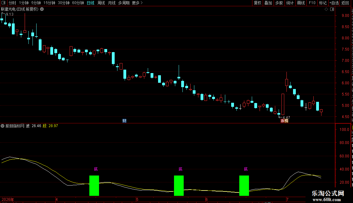Open indicator dropdown beside 股朋指标网
Viewport: 353px width, 203px height.
click(2, 126)
